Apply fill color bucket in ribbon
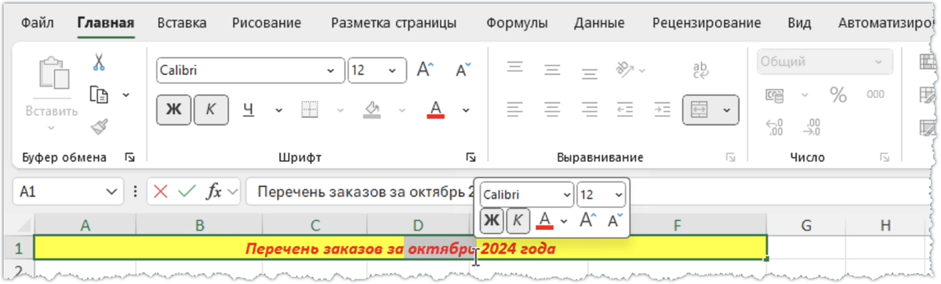Viewport: 941px width, 284px height. [x=373, y=110]
